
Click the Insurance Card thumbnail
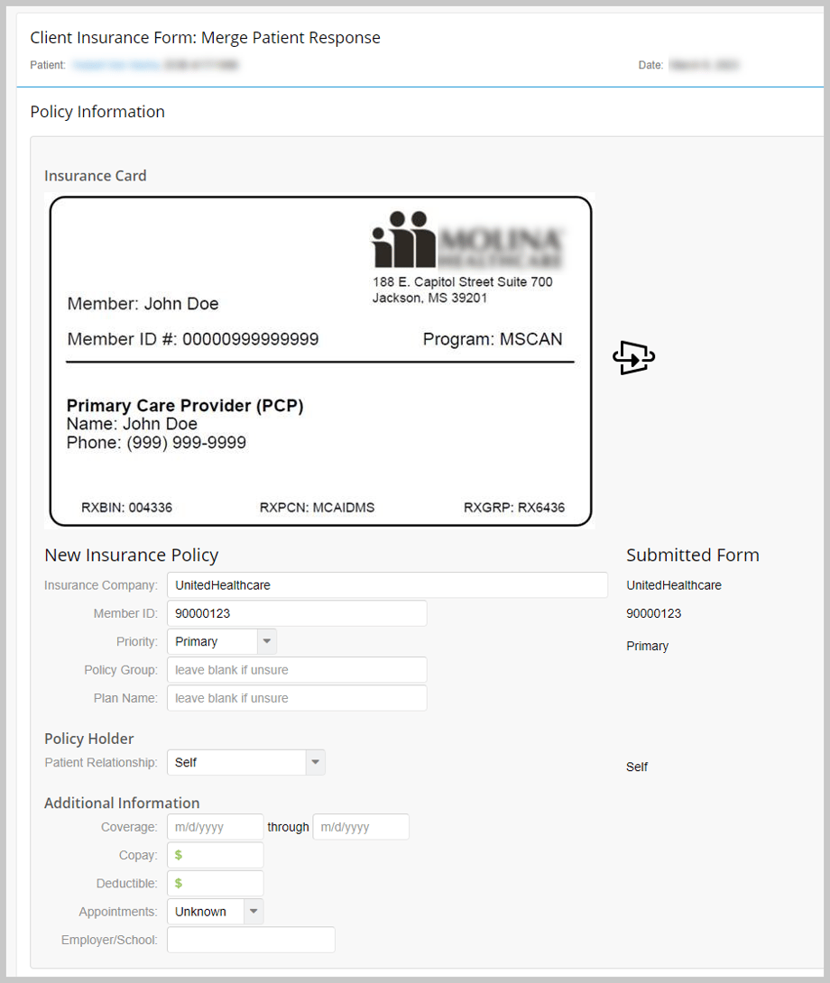tap(320, 359)
